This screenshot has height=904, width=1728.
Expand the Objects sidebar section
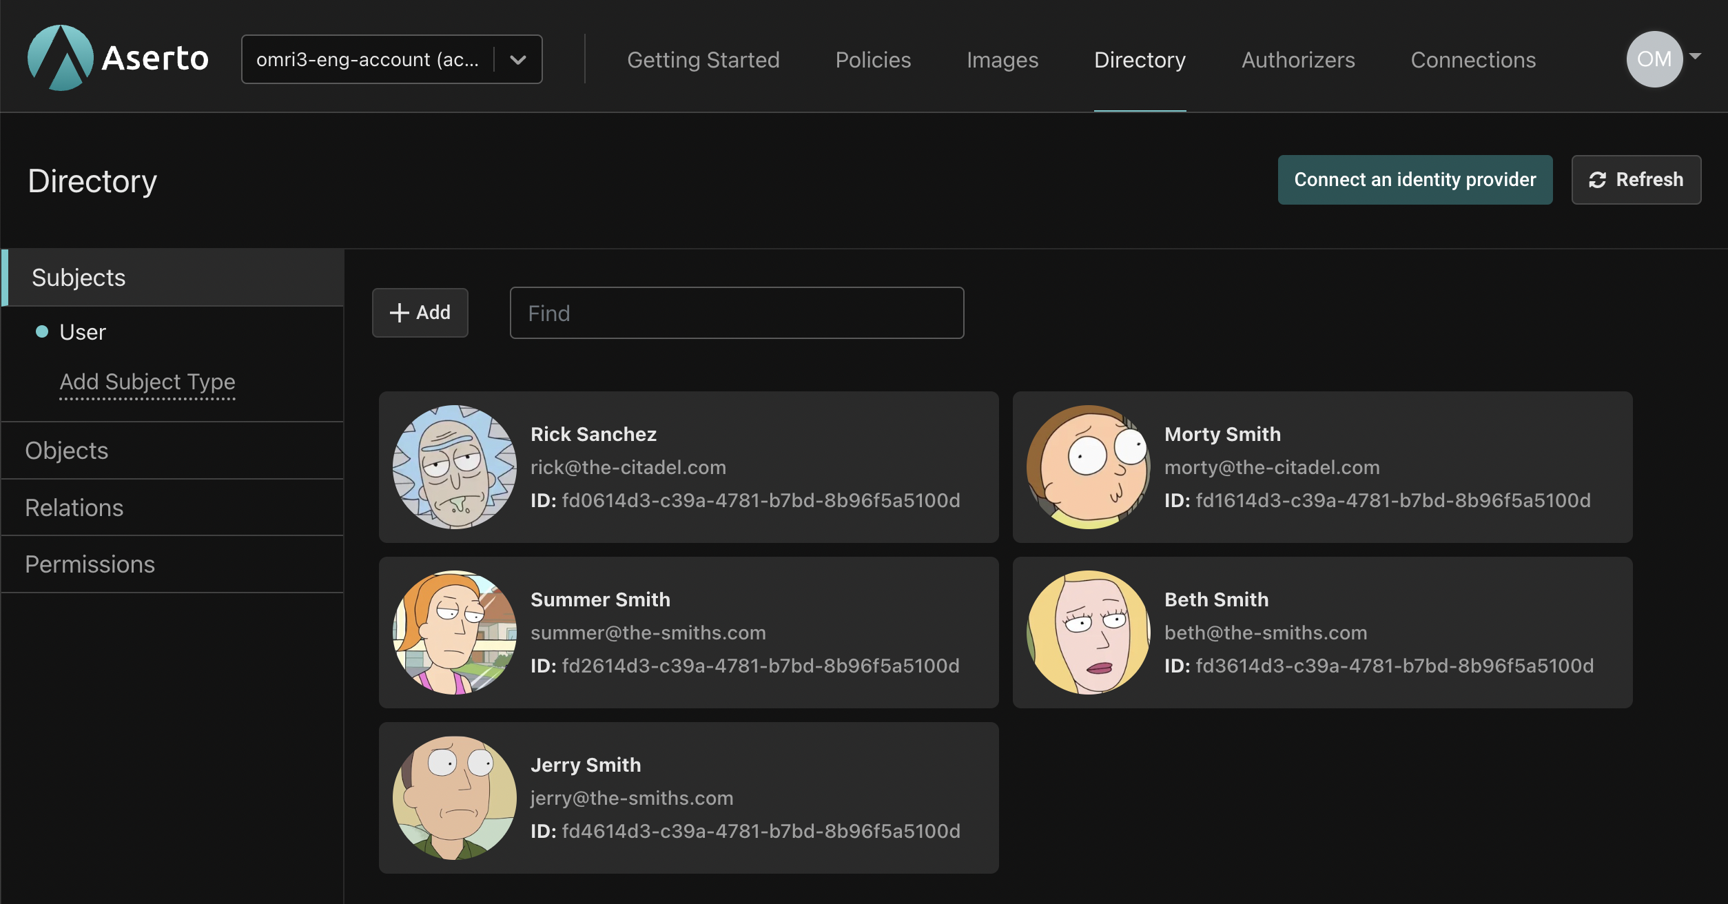click(67, 451)
